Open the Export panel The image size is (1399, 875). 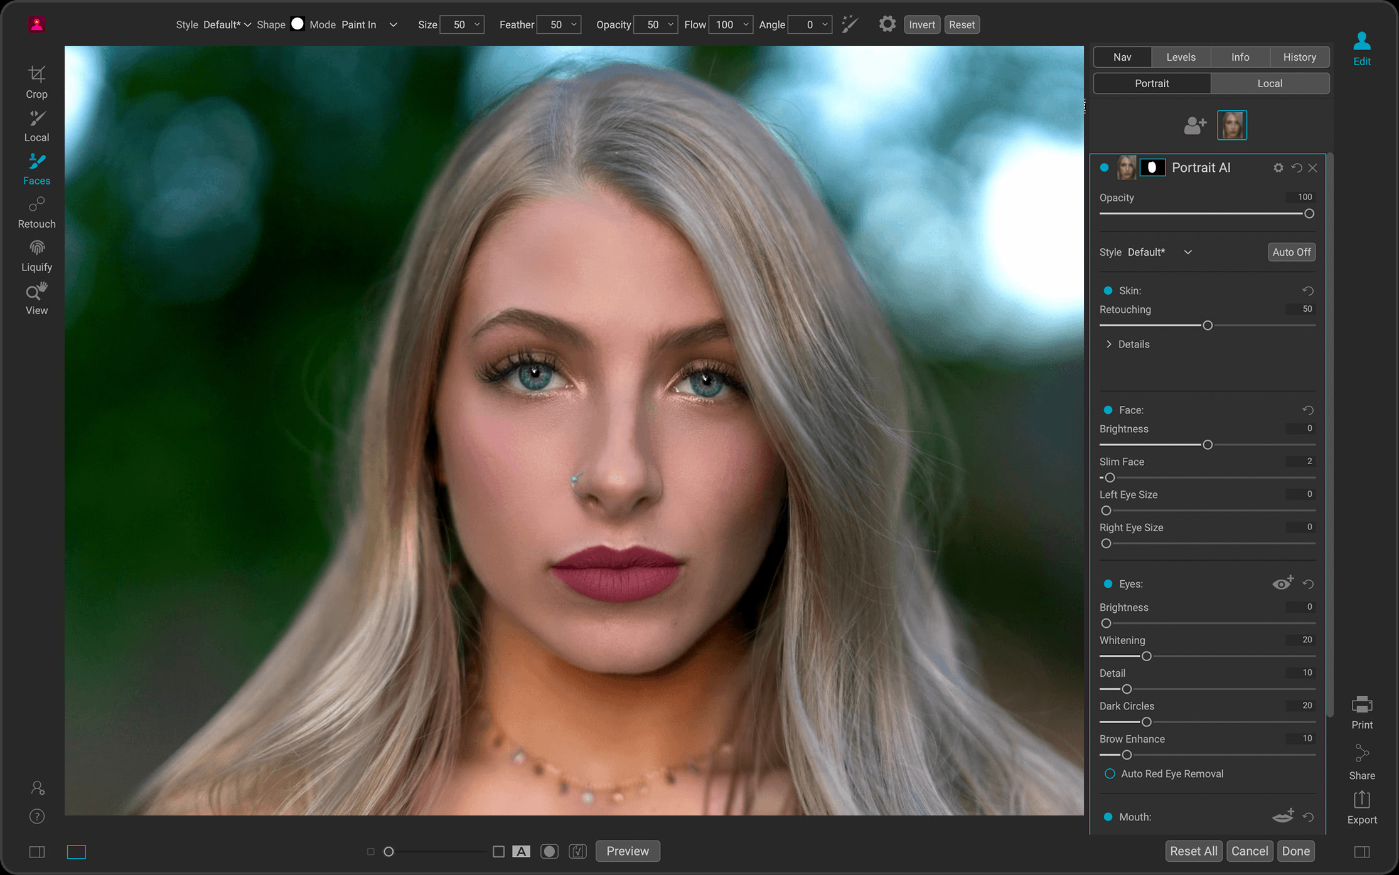tap(1361, 807)
